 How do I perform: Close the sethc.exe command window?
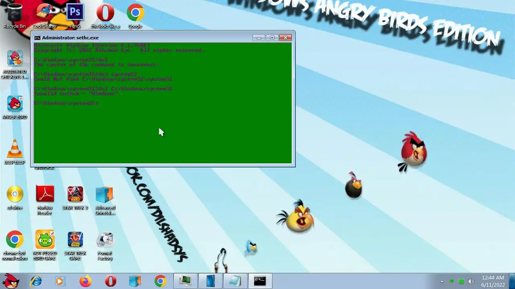(x=285, y=38)
